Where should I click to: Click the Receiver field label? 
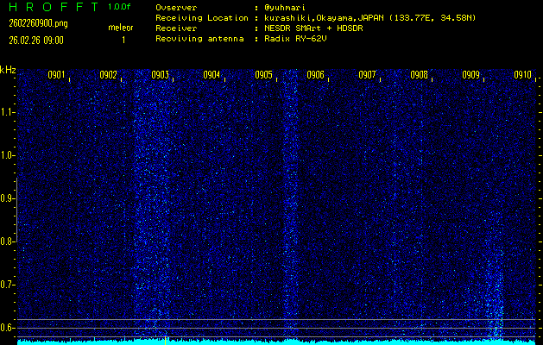click(x=176, y=28)
